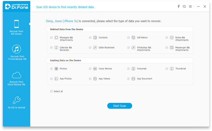
Task: Toggle the Photos checkbox
Action: pos(51,69)
